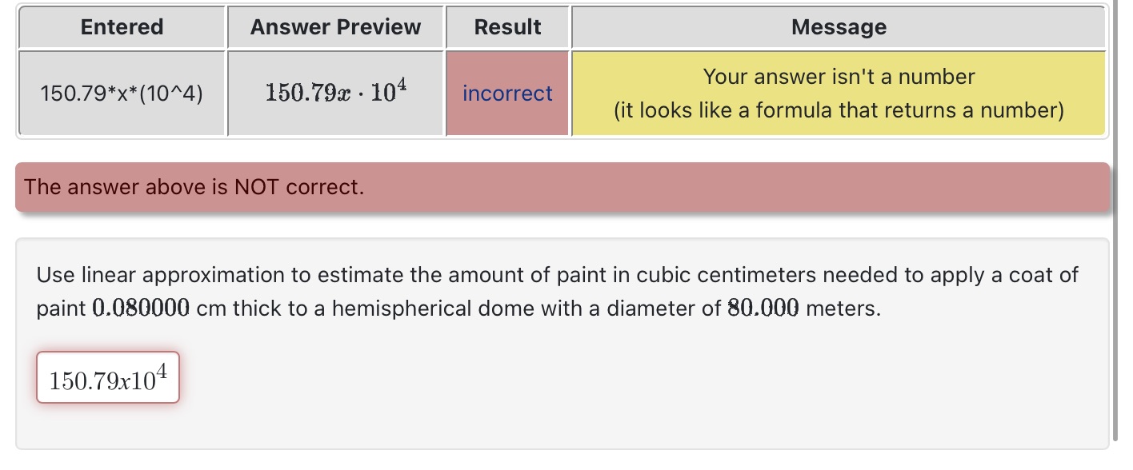Click the Result column header
The height and width of the screenshot is (470, 1133).
click(x=507, y=27)
